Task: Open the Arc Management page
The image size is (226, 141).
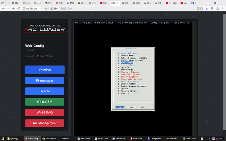Action: pyautogui.click(x=45, y=123)
